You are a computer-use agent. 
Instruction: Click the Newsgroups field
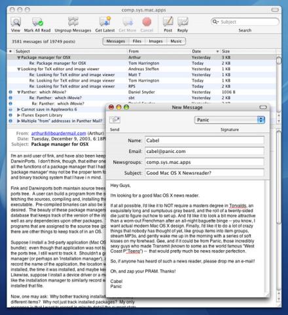[x=204, y=162]
